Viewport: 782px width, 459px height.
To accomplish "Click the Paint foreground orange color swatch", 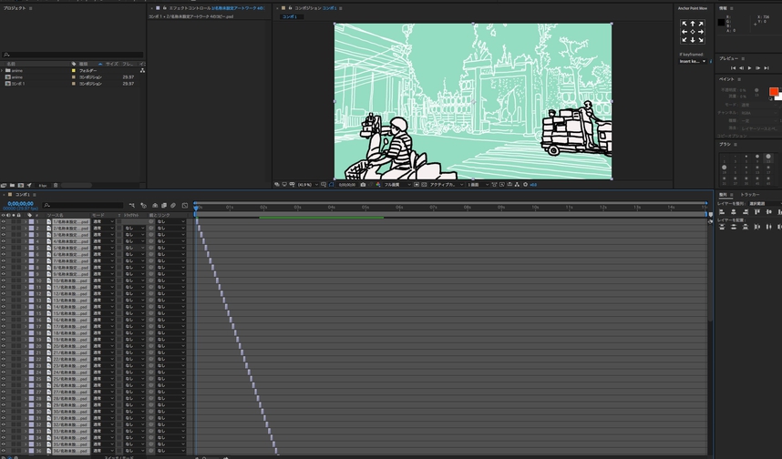I will pyautogui.click(x=773, y=91).
